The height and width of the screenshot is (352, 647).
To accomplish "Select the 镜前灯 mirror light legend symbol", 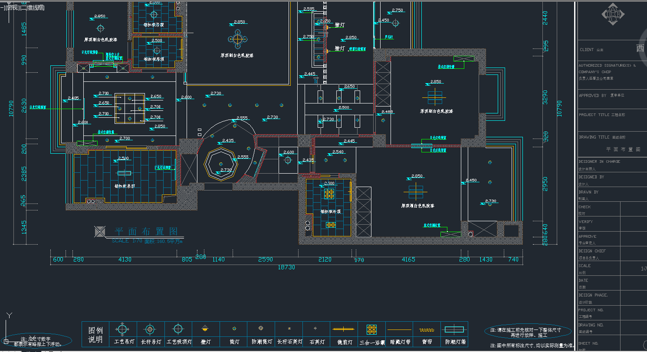I will [344, 329].
